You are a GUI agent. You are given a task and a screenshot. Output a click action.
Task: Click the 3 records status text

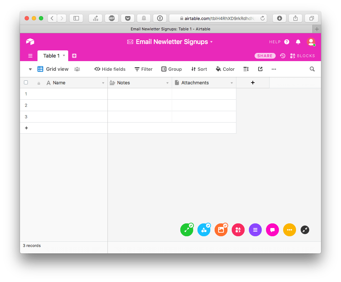[x=32, y=246]
